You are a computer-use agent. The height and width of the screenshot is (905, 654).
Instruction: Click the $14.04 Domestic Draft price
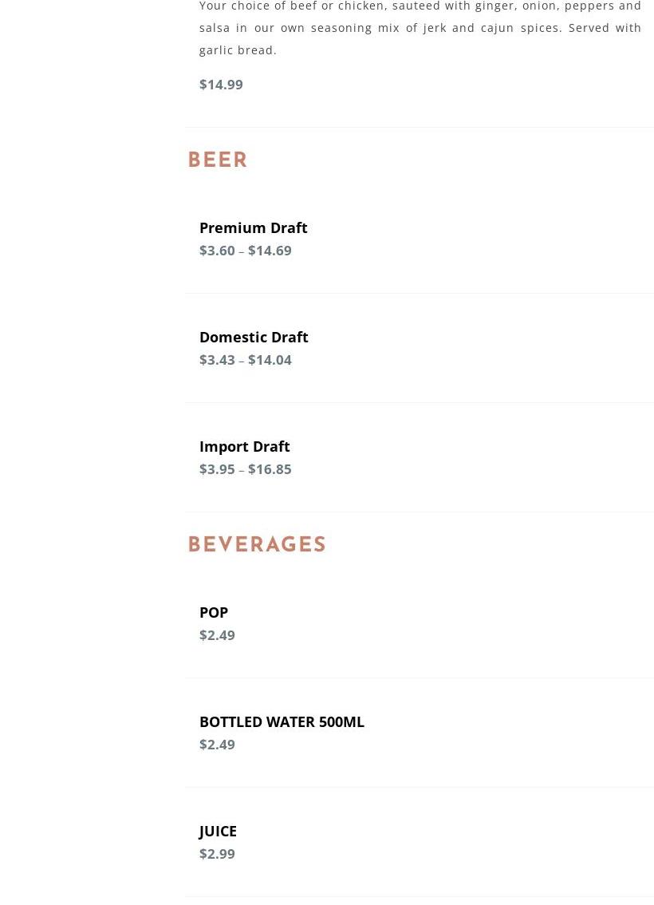pyautogui.click(x=270, y=359)
